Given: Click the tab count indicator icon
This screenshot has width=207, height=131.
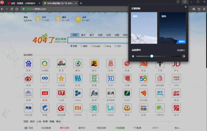Looking at the screenshot, I should click(178, 2).
